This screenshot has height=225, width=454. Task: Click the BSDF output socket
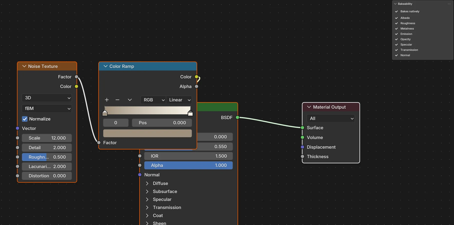point(237,117)
